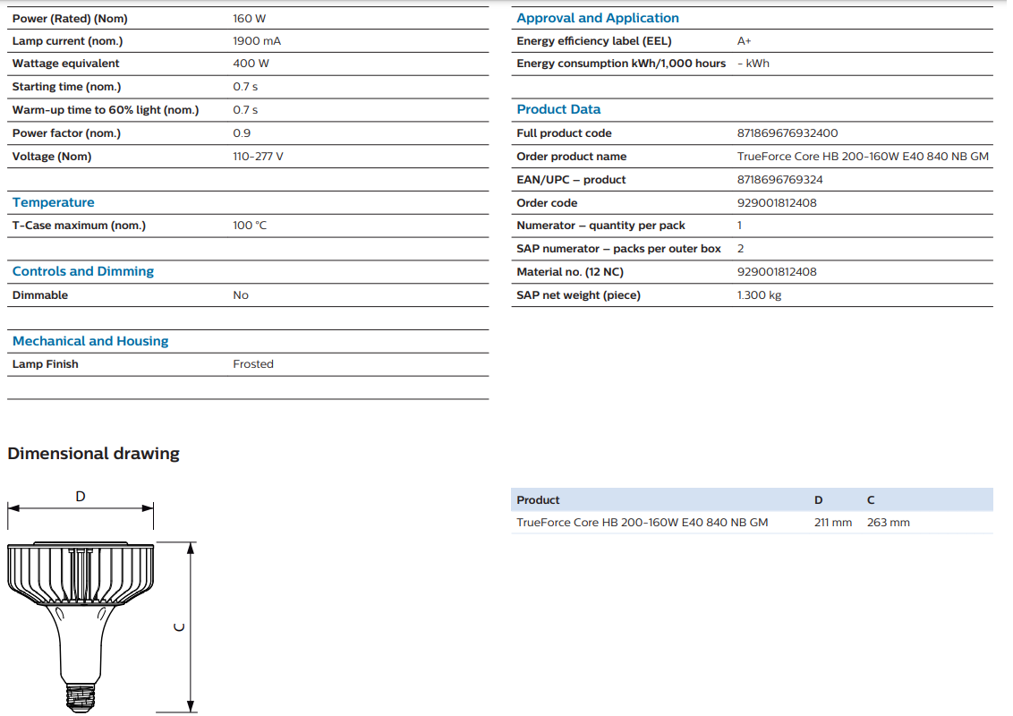Click the 'Power (Rated) (Nom)' label

(70, 19)
